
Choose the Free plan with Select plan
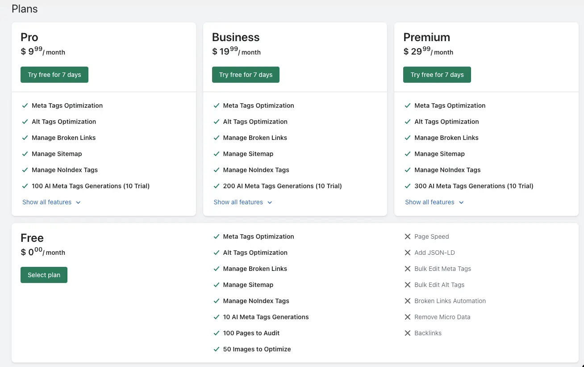(44, 275)
